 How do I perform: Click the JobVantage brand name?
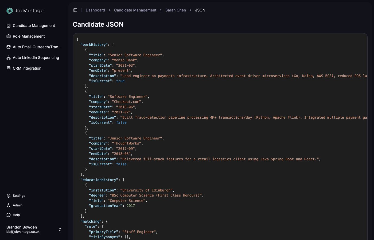(x=29, y=11)
